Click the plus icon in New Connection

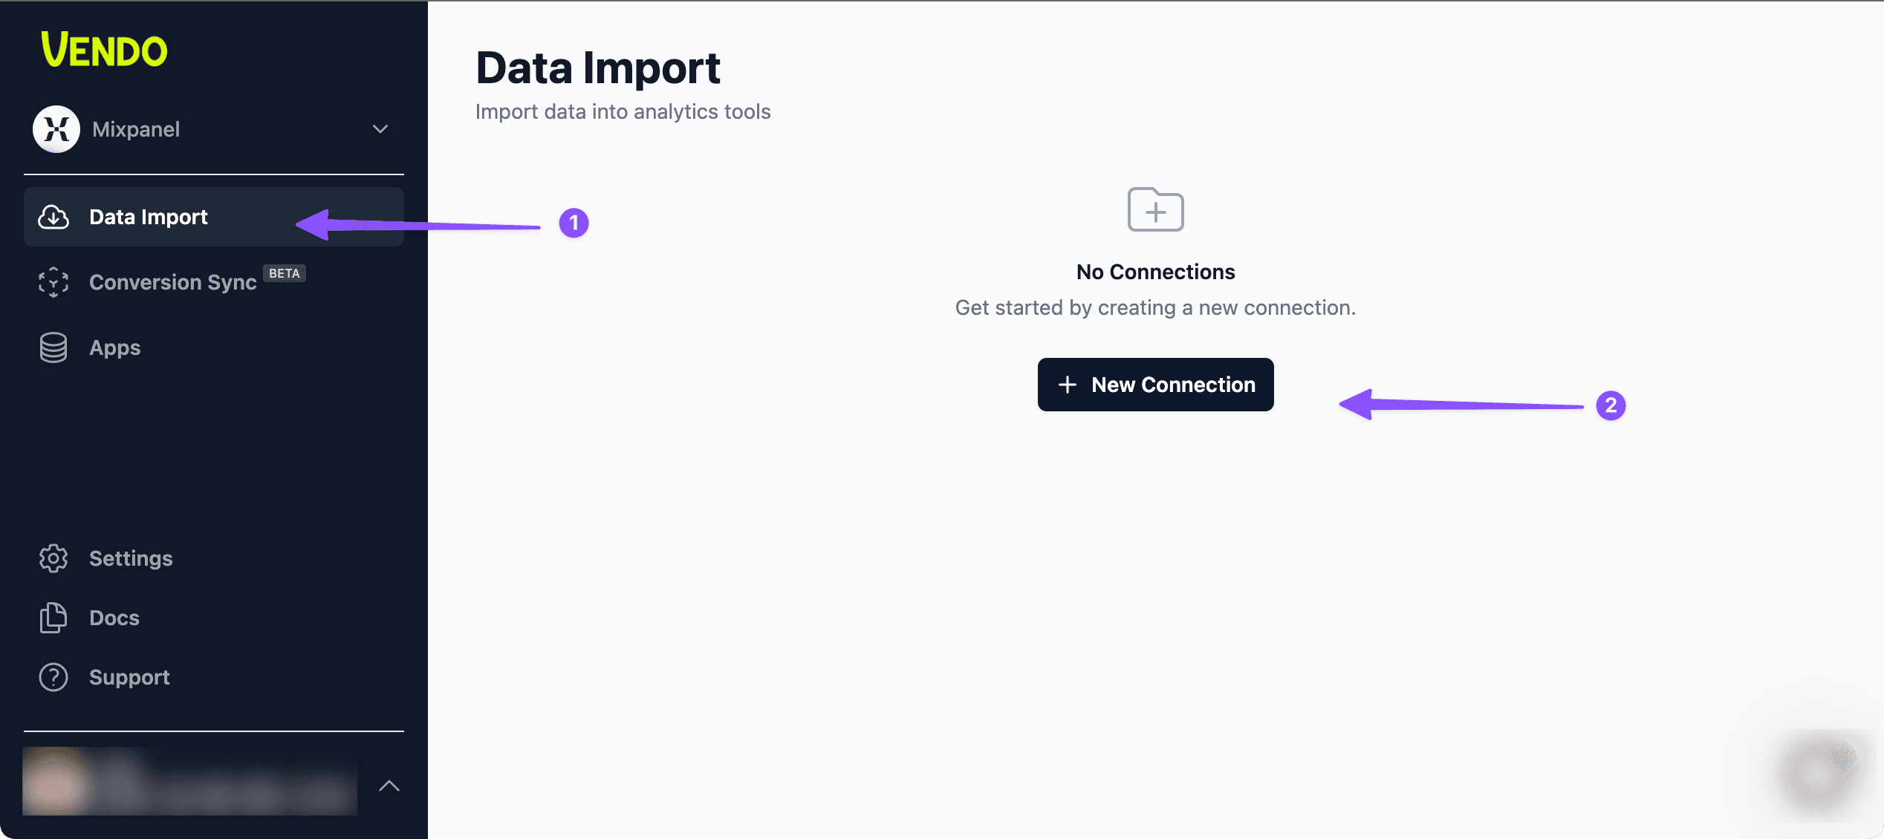tap(1068, 385)
